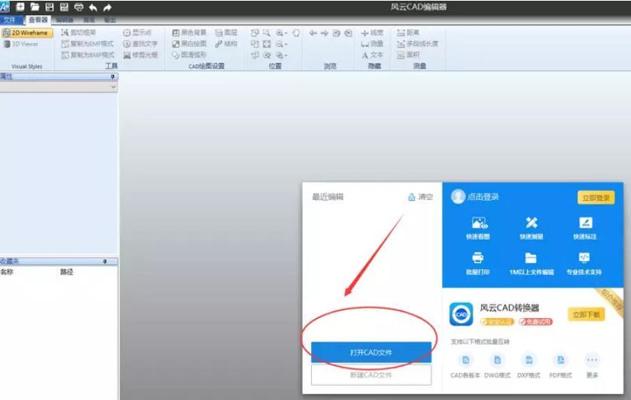Image resolution: width=631 pixels, height=400 pixels.
Task: Toggle the 线宽 line width option
Action: click(372, 32)
